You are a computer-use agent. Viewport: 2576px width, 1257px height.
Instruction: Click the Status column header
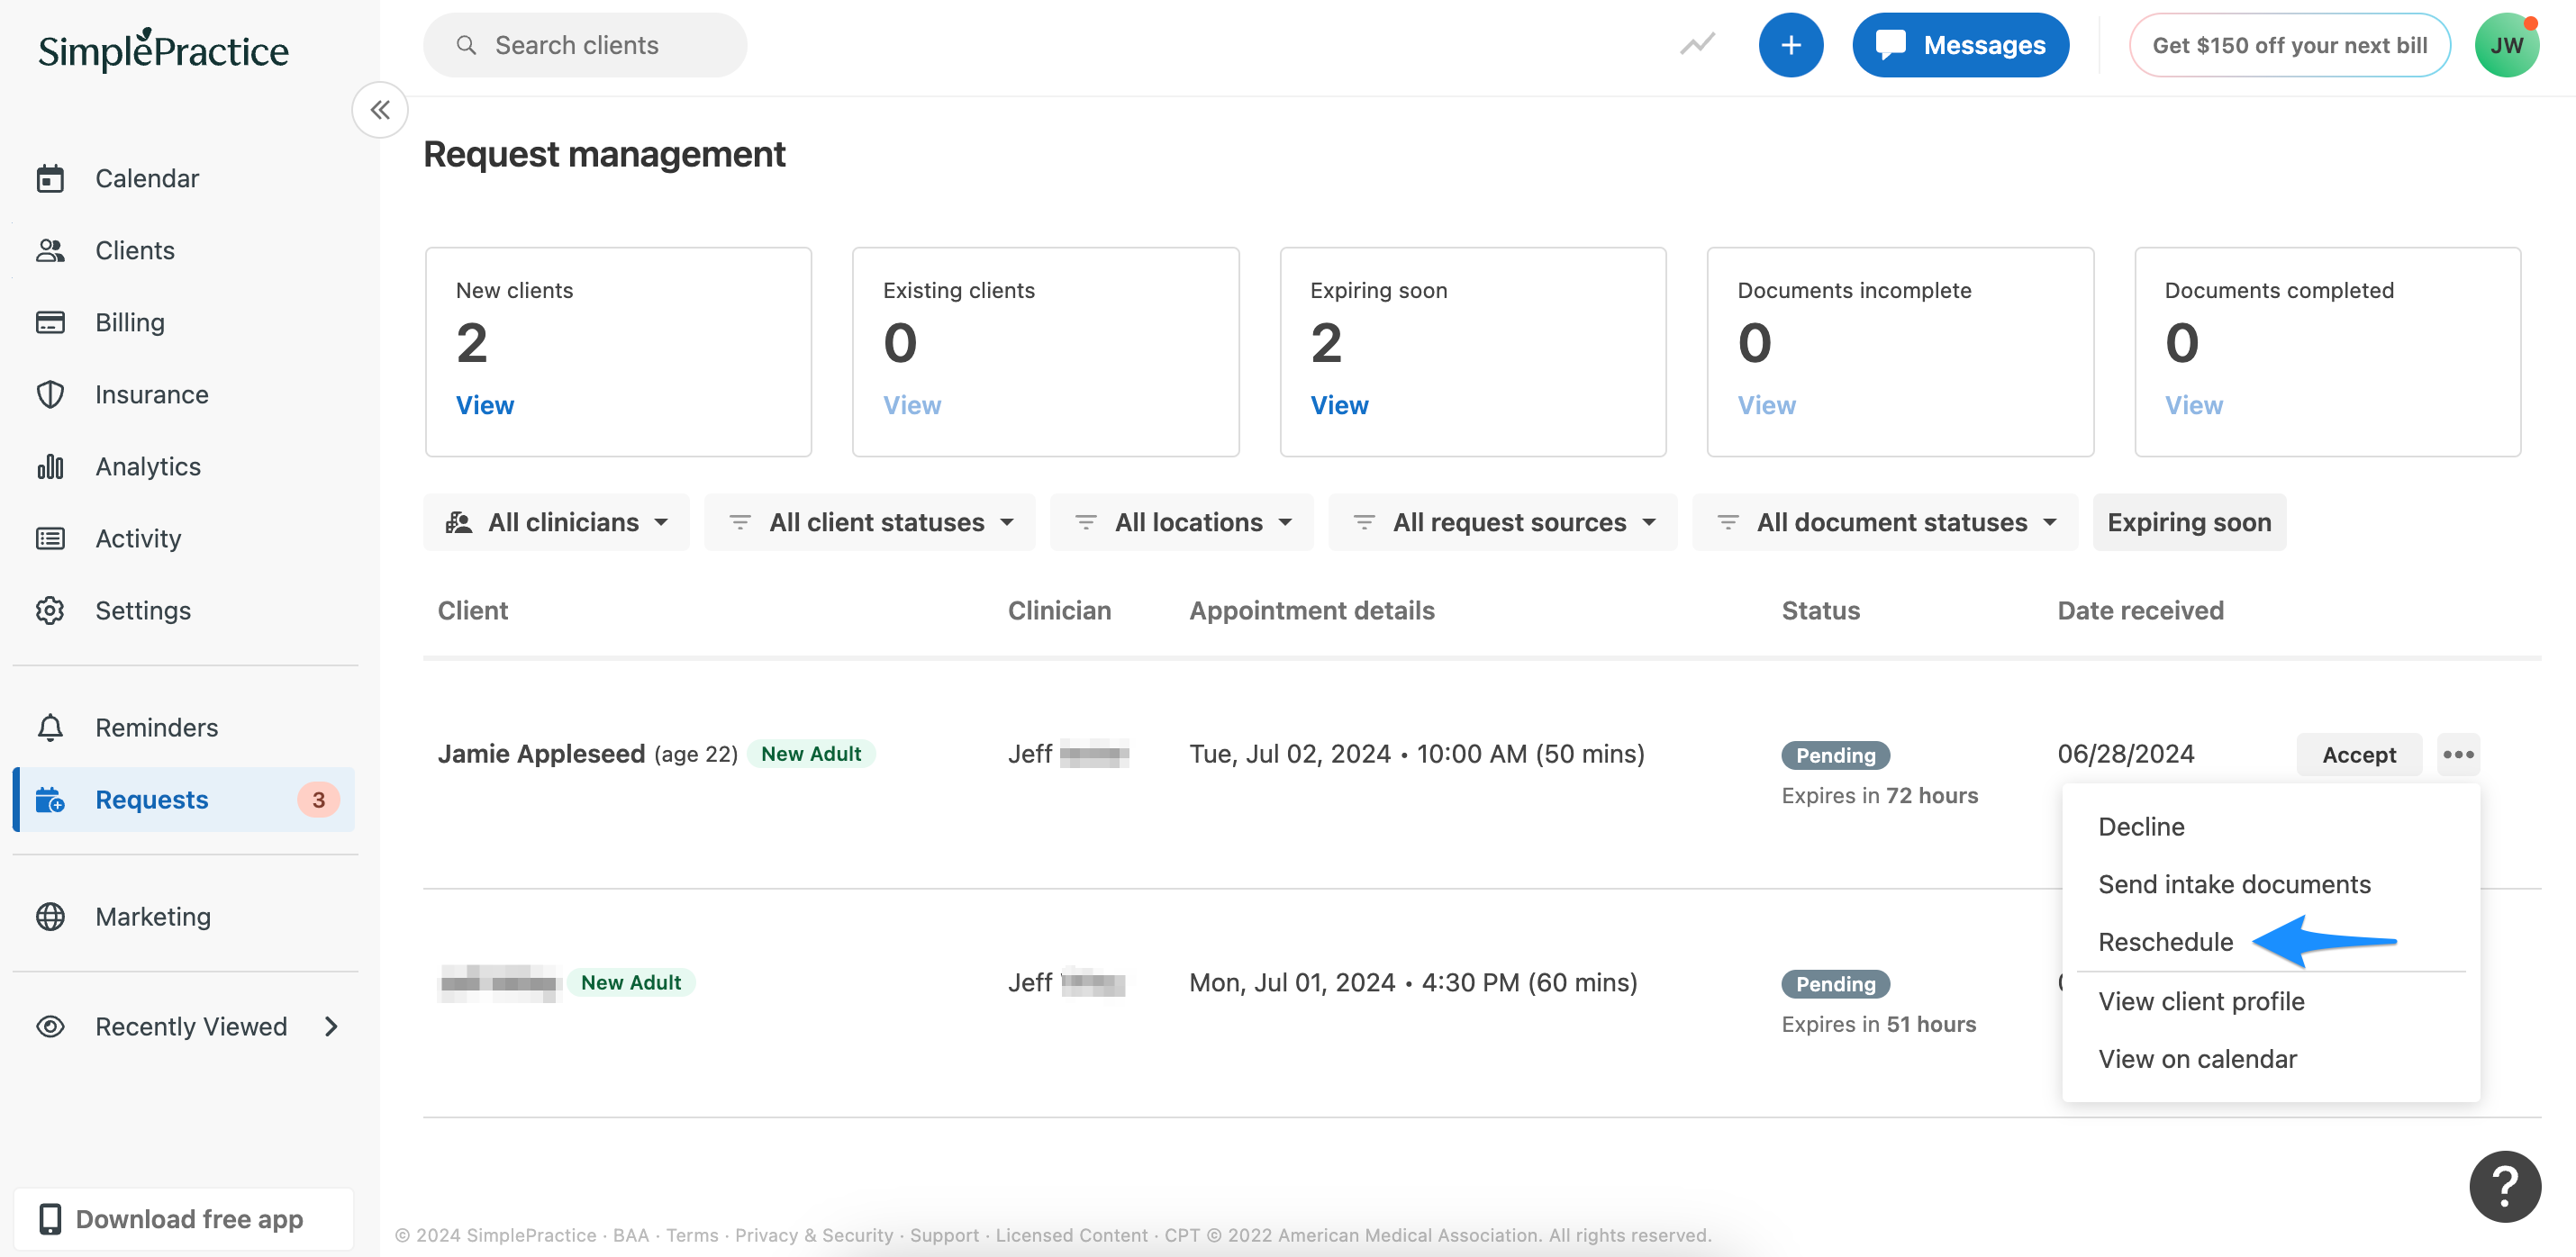(1820, 610)
